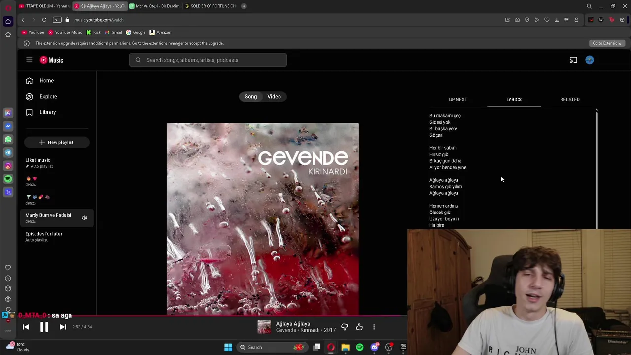
Task: Skip to previous track
Action: click(26, 327)
